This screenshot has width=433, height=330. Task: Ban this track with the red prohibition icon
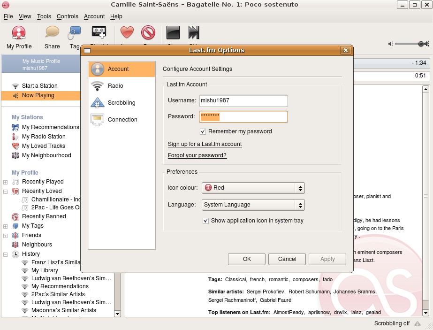pos(148,32)
